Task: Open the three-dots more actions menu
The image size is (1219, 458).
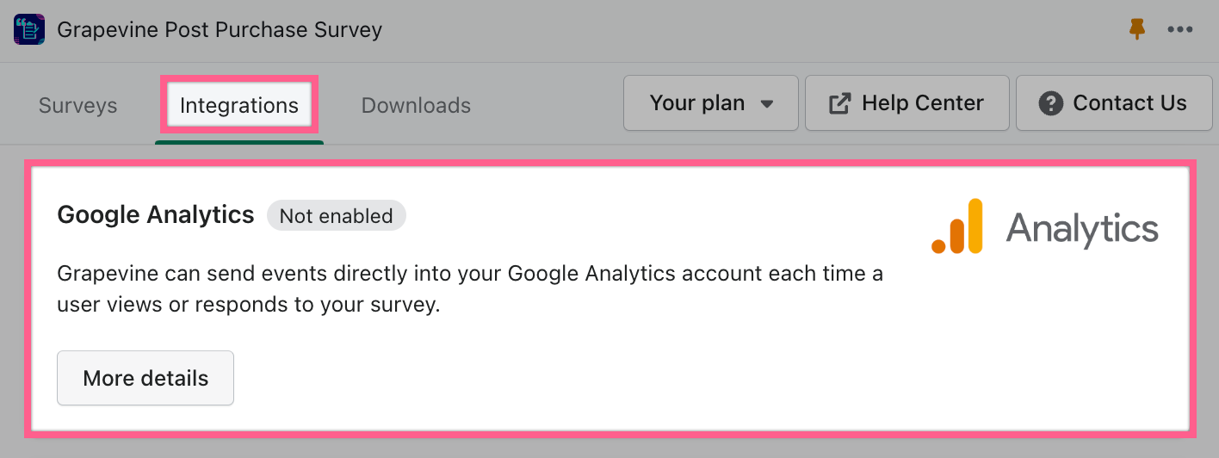Action: [1180, 30]
